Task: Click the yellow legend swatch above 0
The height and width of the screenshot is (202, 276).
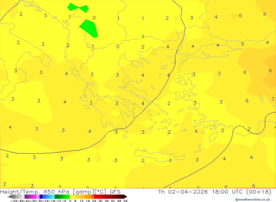Action: pyautogui.click(x=71, y=196)
